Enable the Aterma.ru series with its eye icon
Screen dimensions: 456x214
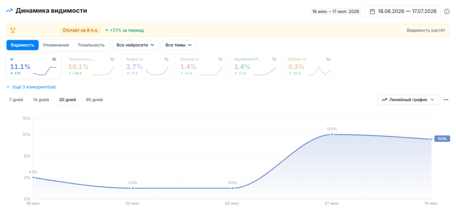click(x=220, y=59)
